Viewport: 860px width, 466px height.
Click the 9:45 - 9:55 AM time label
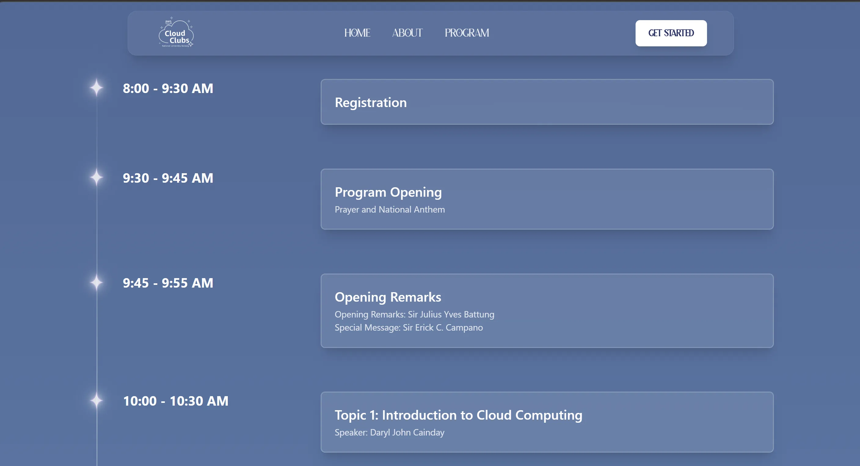(x=168, y=283)
